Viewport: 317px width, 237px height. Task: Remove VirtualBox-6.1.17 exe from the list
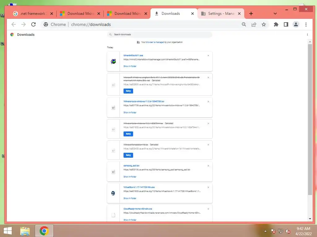208,187
